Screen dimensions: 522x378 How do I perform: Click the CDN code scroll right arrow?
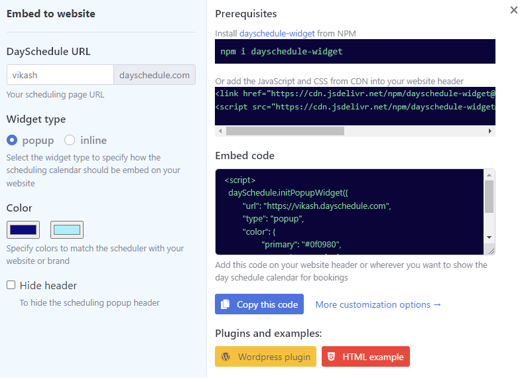point(490,131)
